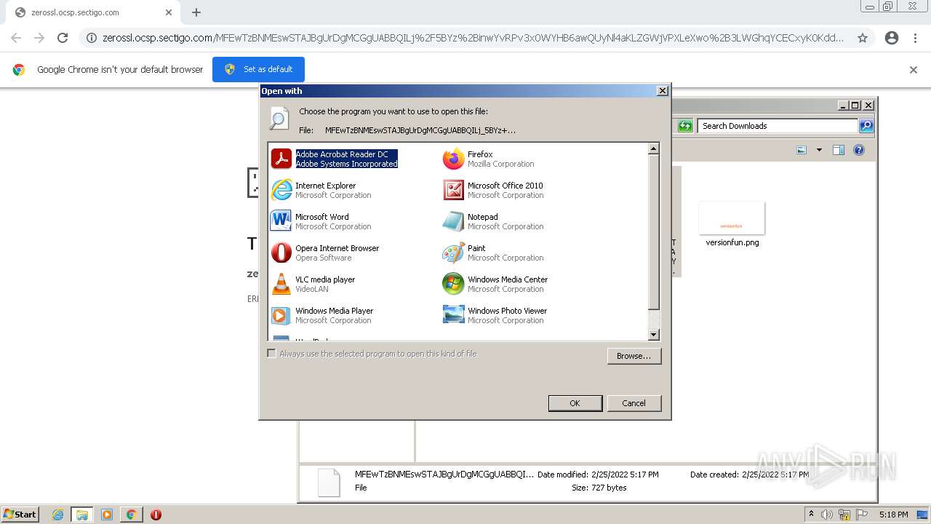The height and width of the screenshot is (524, 931).
Task: Dismiss the default browser notification bar
Action: [x=914, y=70]
